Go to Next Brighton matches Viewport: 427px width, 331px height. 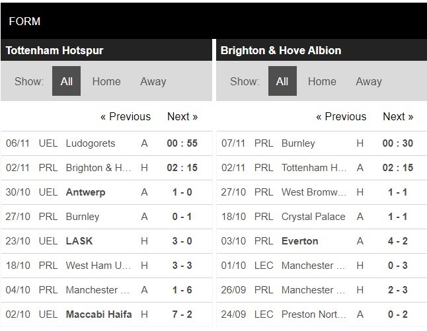click(x=398, y=116)
